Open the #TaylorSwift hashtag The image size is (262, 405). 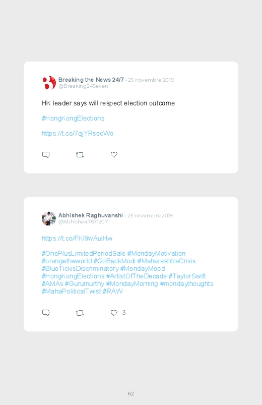click(187, 276)
